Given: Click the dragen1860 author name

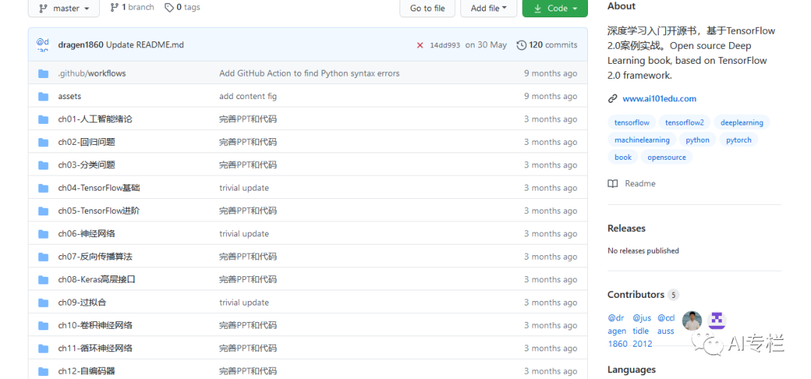Looking at the screenshot, I should [80, 45].
